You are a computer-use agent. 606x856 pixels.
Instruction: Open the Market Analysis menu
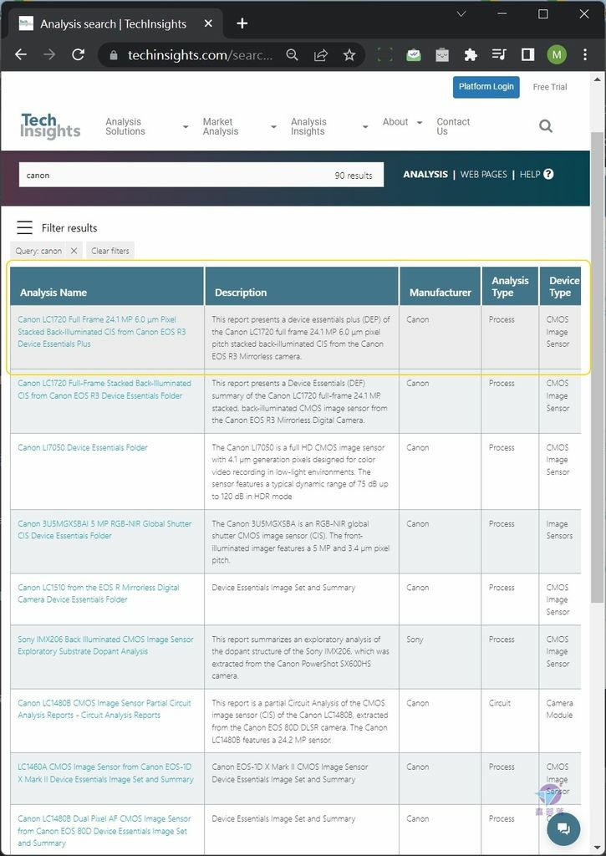click(x=221, y=127)
